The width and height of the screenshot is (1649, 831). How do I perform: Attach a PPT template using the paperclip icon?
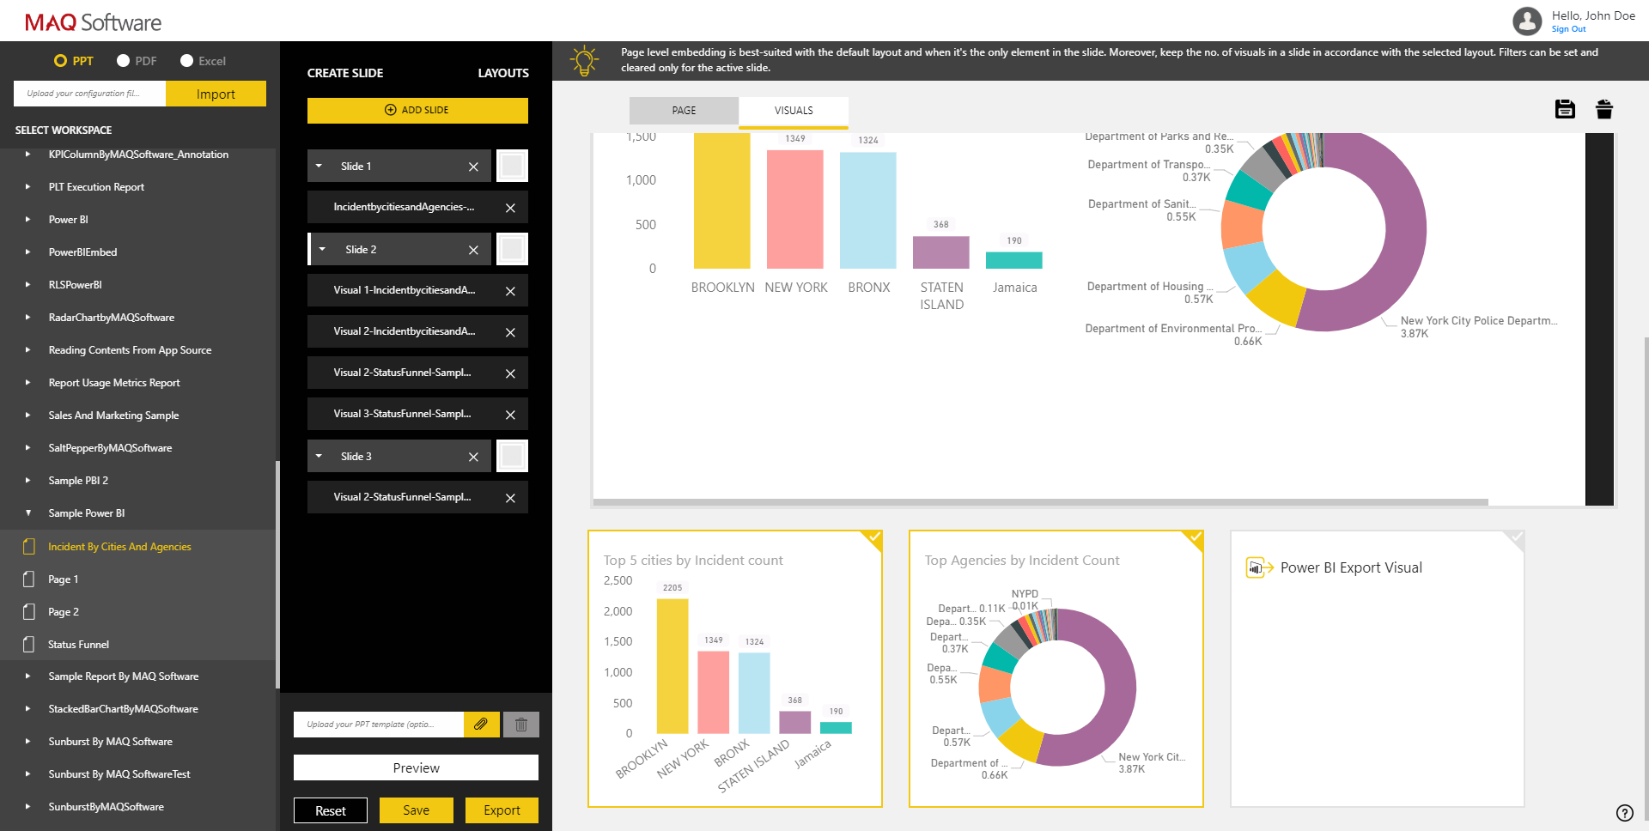(481, 724)
